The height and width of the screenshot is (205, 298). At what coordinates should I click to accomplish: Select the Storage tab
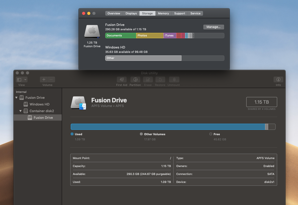point(147,13)
